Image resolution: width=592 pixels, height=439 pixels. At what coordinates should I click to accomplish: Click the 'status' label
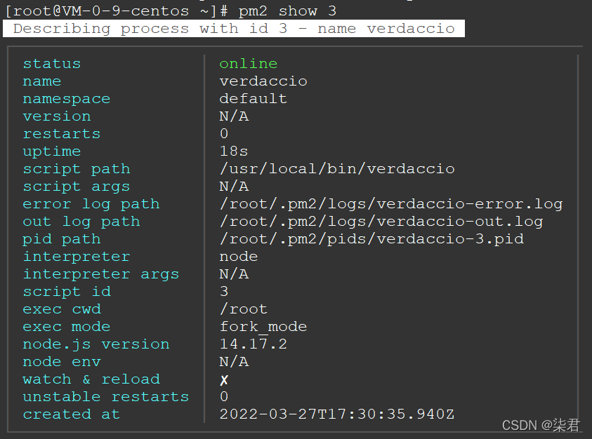click(52, 64)
